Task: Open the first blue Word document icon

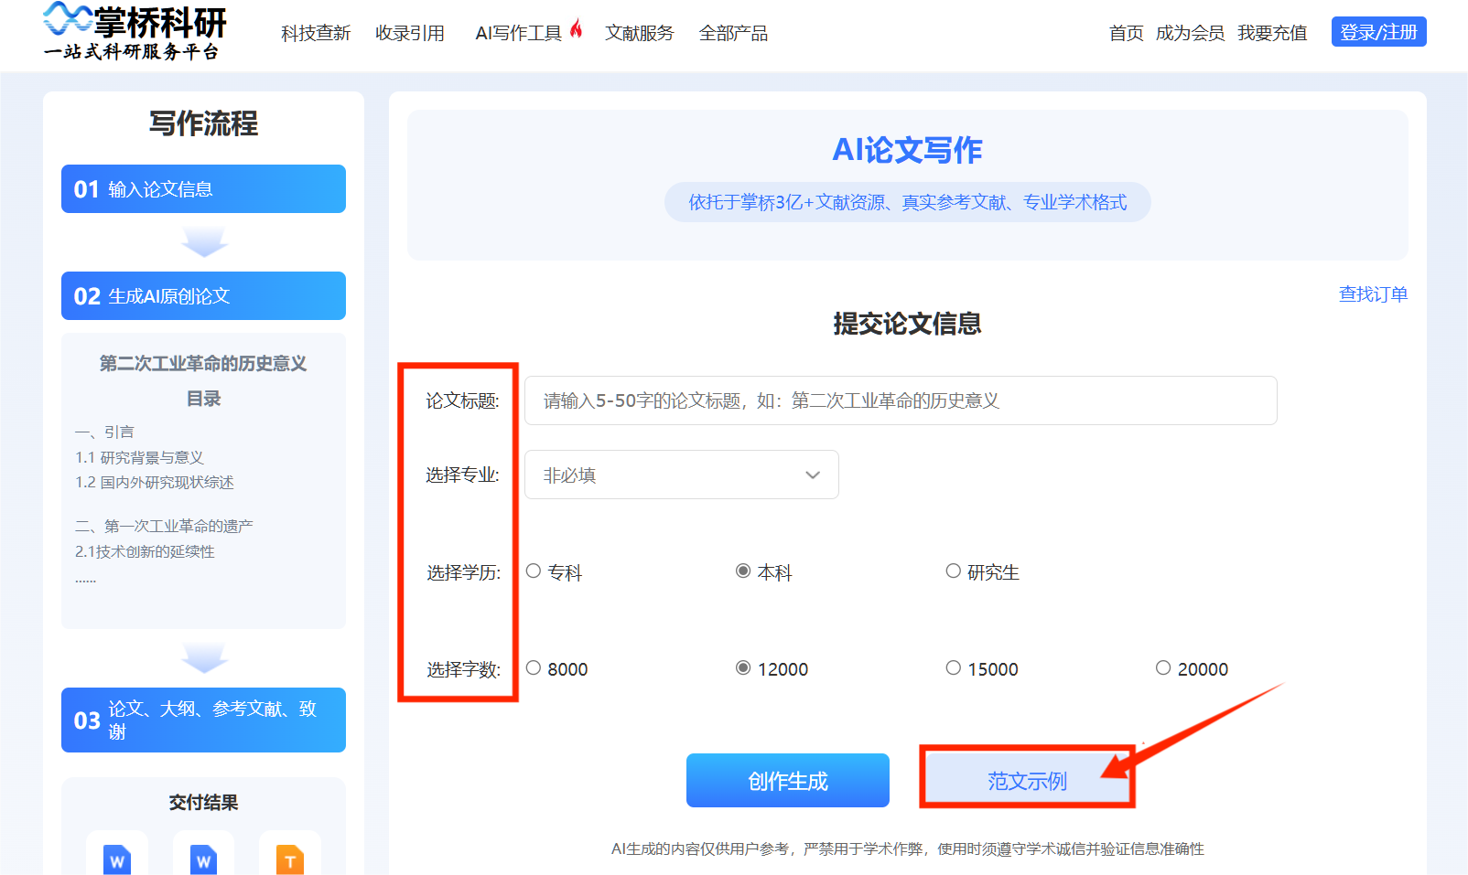Action: (x=117, y=859)
